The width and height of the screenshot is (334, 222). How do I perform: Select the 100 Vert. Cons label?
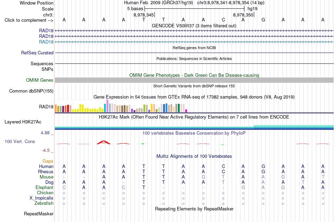pos(20,141)
